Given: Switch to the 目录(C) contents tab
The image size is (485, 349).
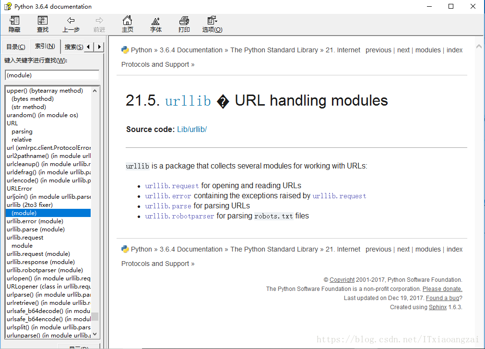Looking at the screenshot, I should coord(16,47).
